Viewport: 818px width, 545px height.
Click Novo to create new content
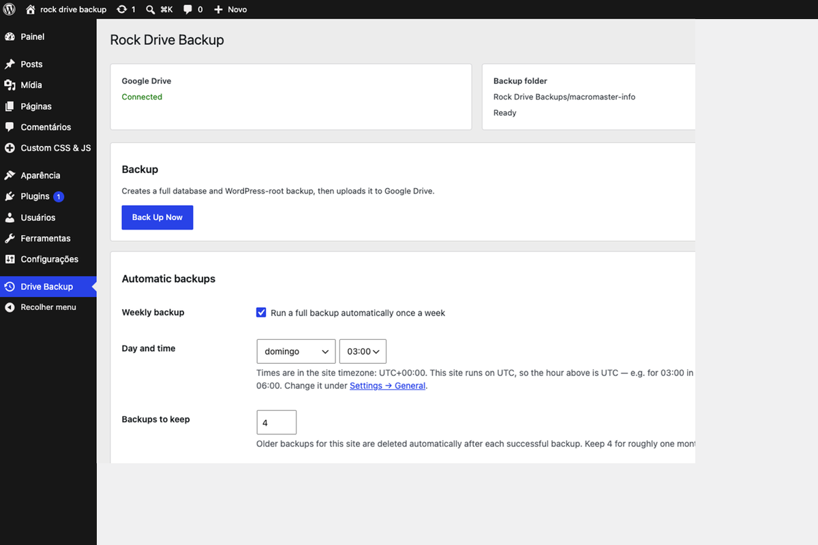click(x=237, y=10)
